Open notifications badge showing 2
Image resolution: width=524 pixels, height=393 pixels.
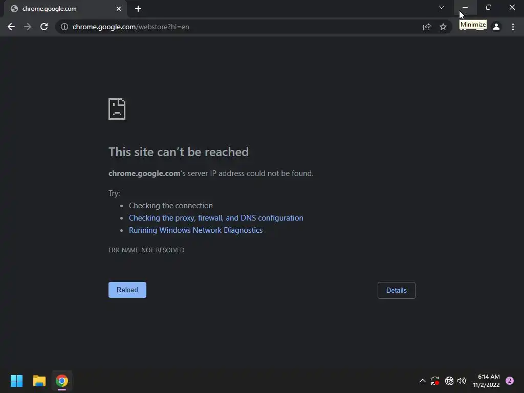coord(510,381)
